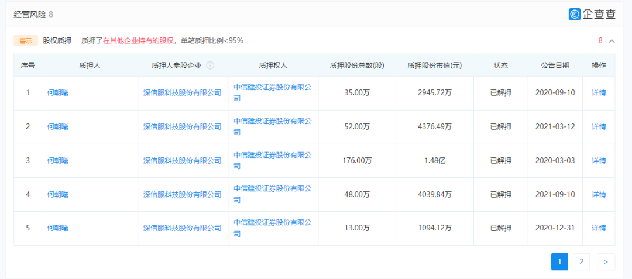
Task: Click 已解押 status in row 1
Action: (x=500, y=92)
